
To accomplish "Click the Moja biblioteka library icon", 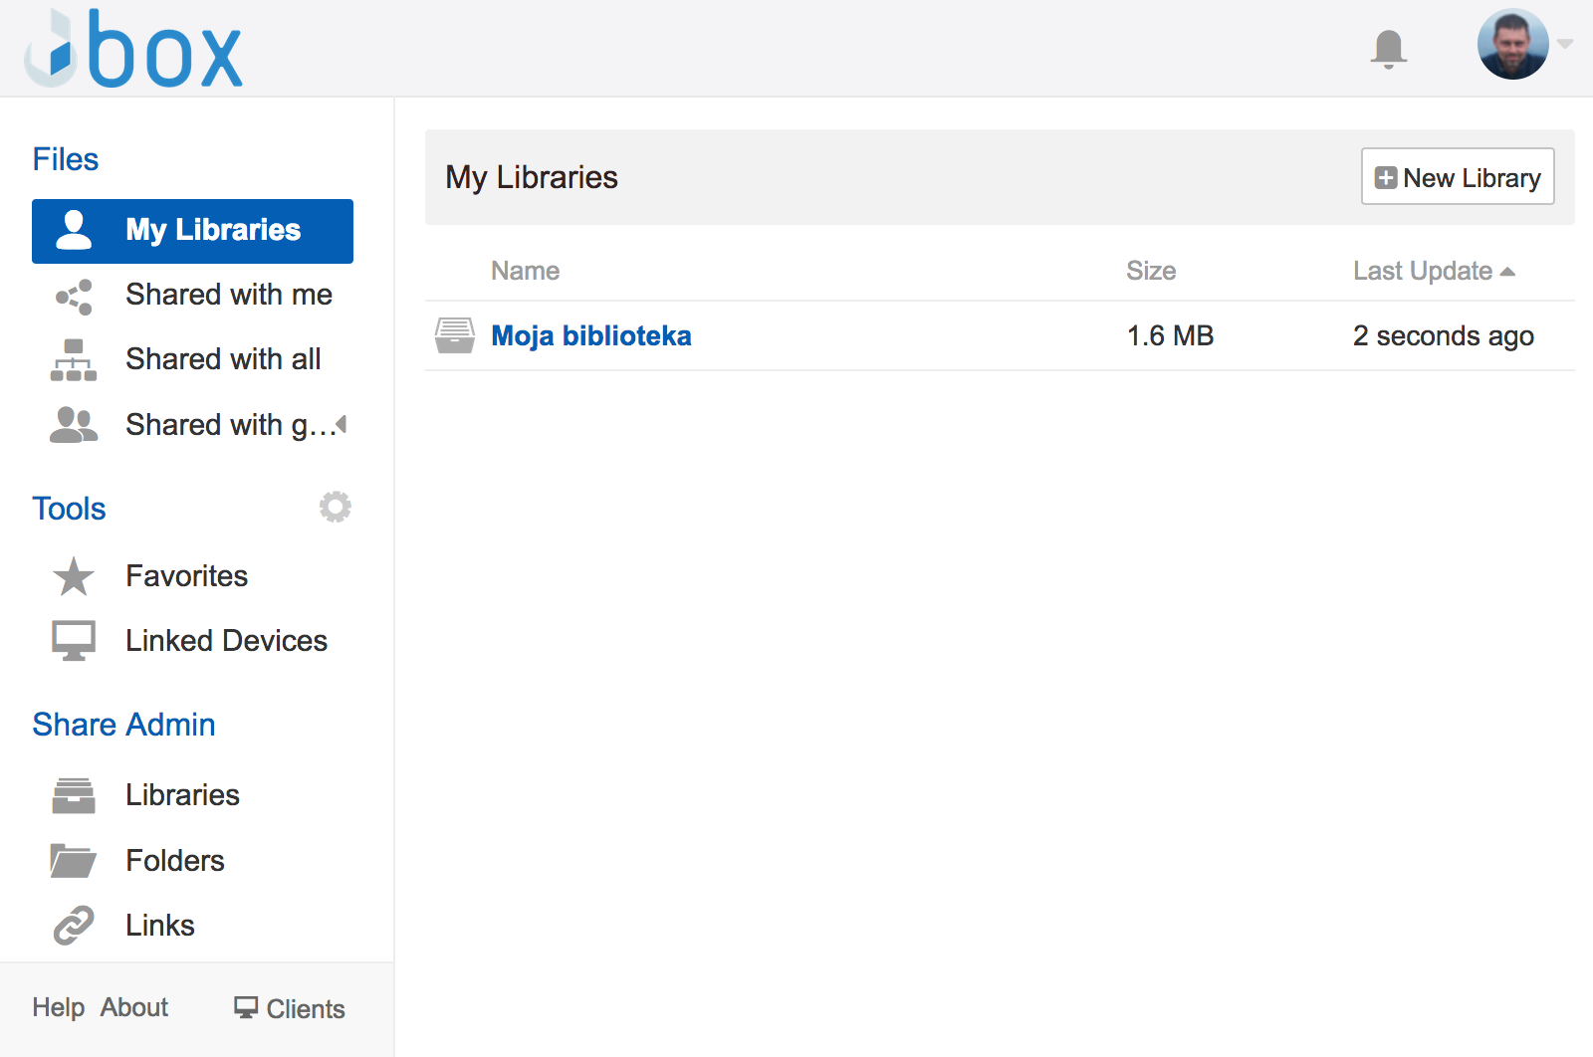I will point(455,335).
